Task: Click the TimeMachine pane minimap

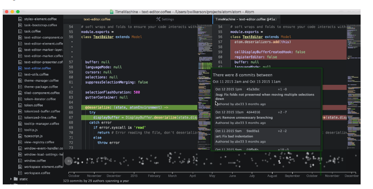Action: pyautogui.click(x=353, y=87)
